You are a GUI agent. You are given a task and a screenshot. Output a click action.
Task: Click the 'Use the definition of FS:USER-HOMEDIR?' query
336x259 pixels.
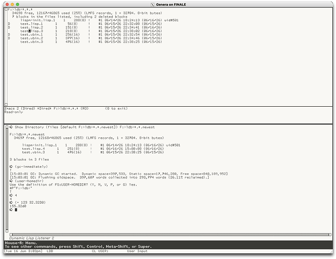pos(73,184)
